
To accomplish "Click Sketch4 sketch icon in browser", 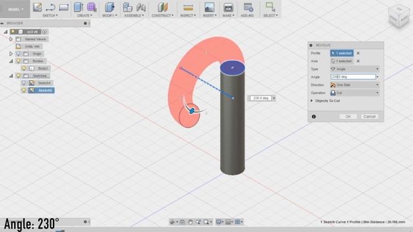I will 32,83.
